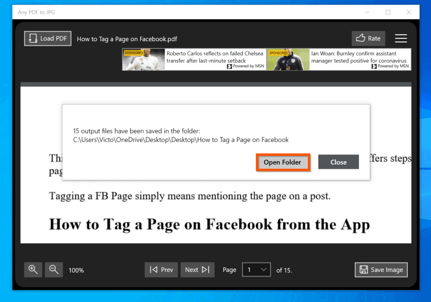Screen dimensions: 431x302
Task: Open the Roberto Carlos sponsored ad
Action: click(x=194, y=60)
